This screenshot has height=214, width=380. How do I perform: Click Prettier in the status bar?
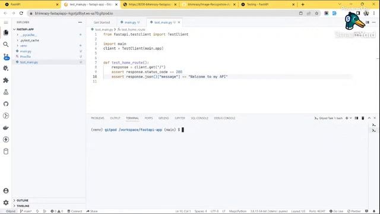click(354, 212)
